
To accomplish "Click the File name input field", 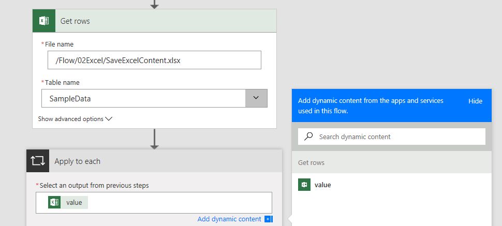I will click(x=154, y=60).
